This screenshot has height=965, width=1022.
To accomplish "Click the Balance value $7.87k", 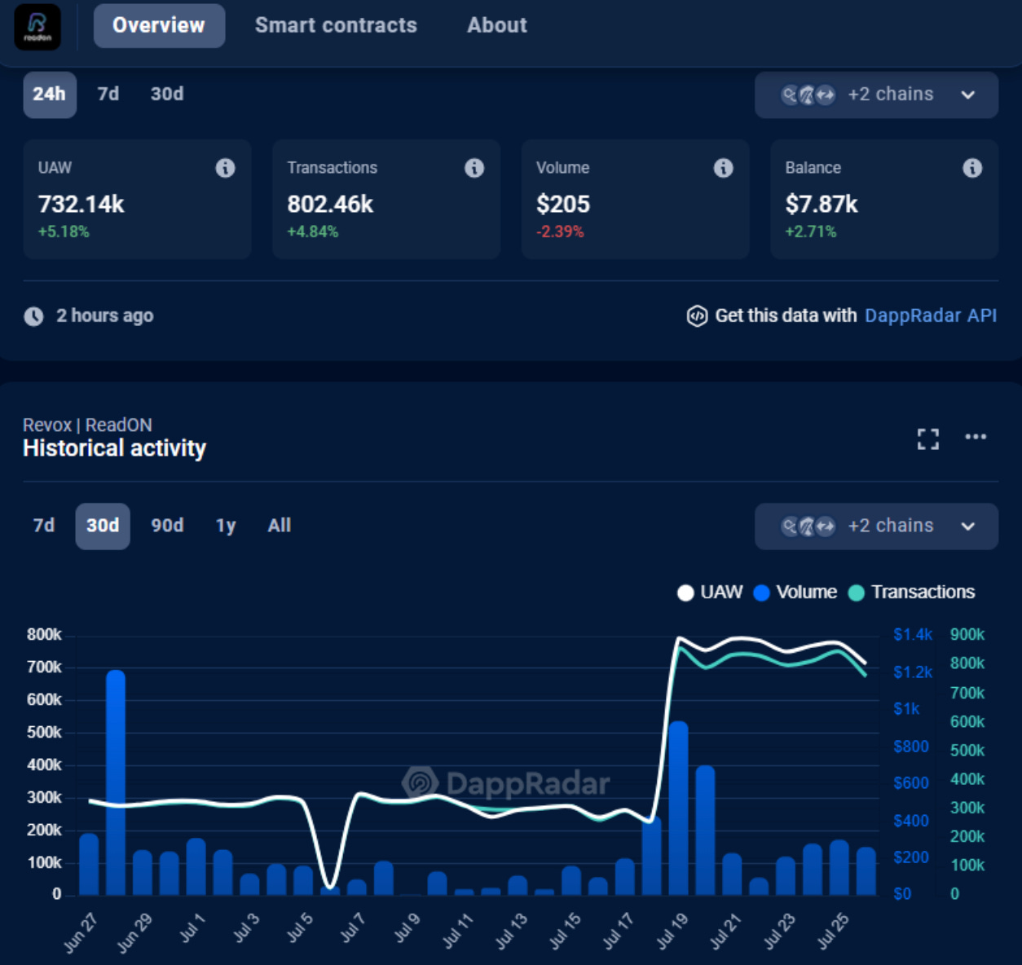I will point(822,205).
